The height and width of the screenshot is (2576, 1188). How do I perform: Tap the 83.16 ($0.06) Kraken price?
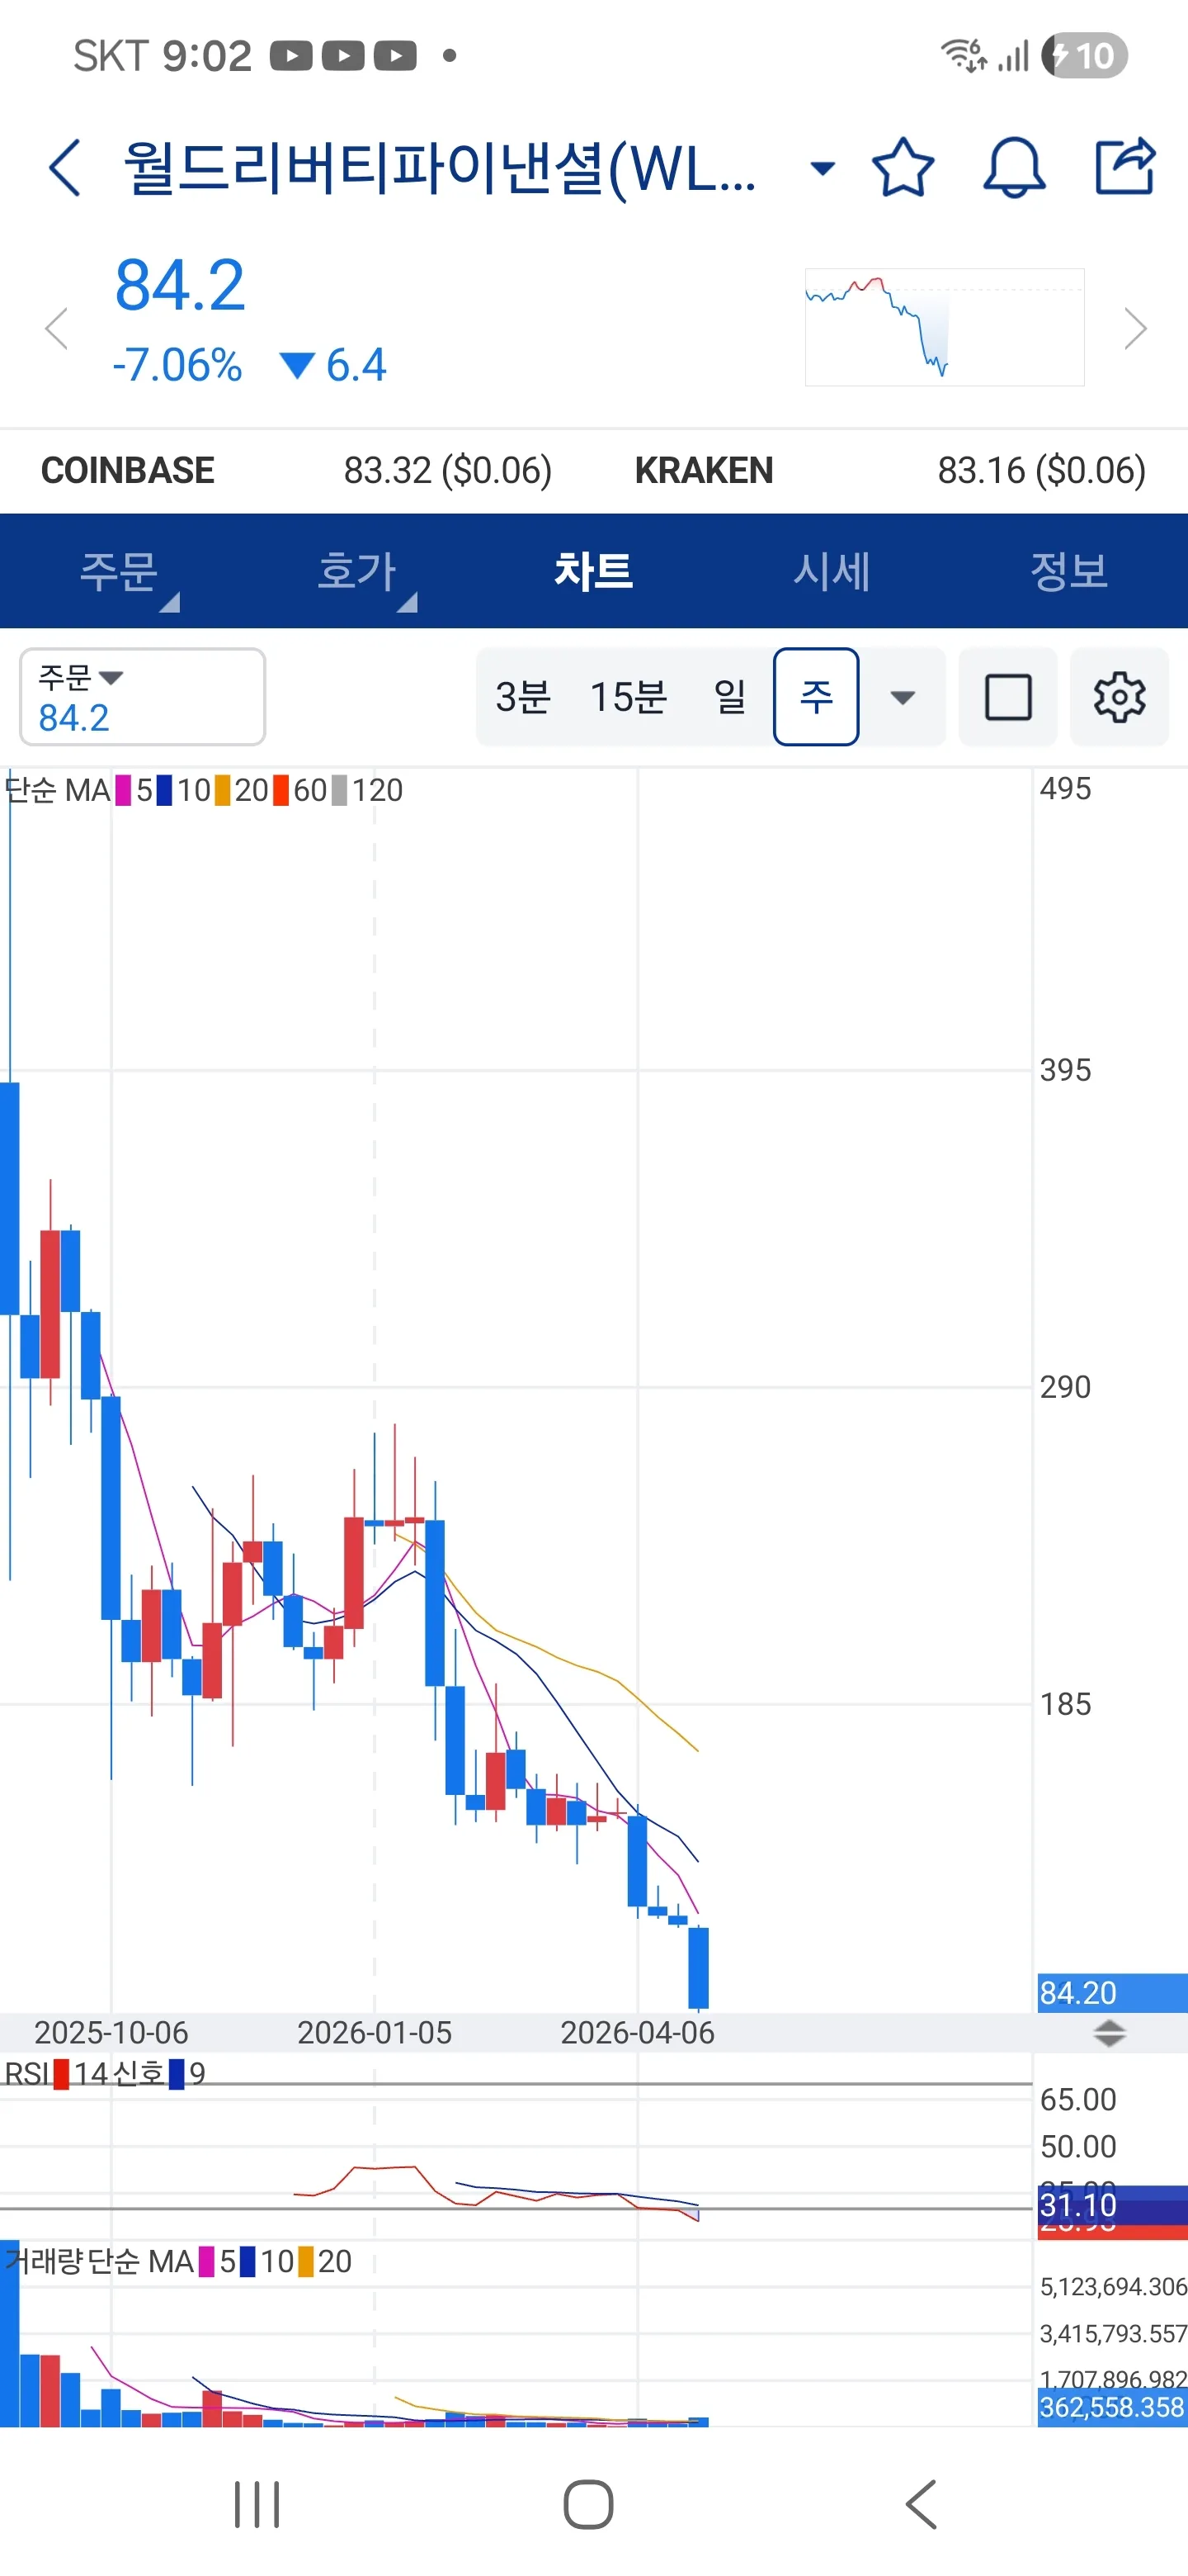coord(1041,470)
